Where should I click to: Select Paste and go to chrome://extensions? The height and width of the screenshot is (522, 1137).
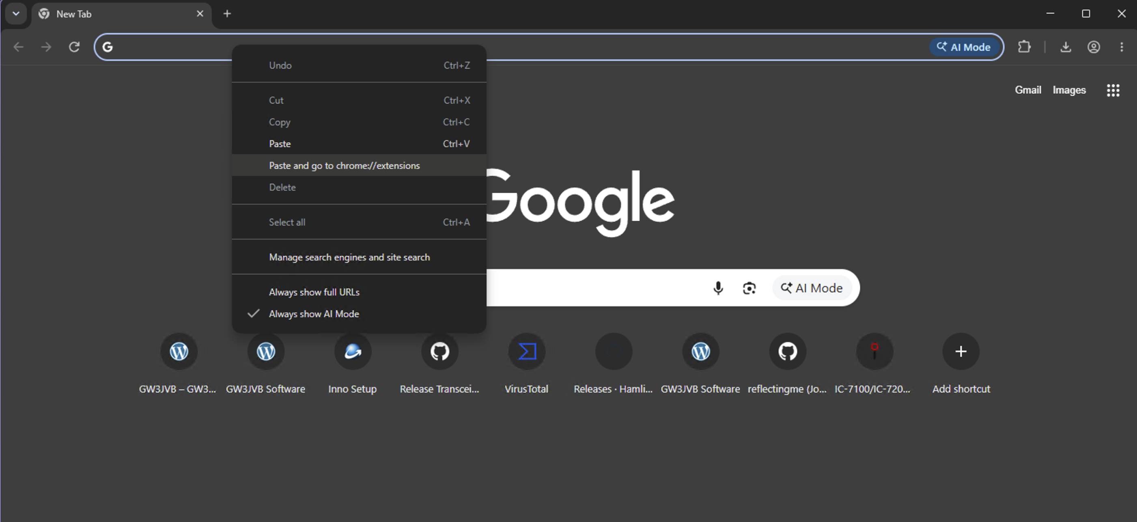[x=359, y=165]
